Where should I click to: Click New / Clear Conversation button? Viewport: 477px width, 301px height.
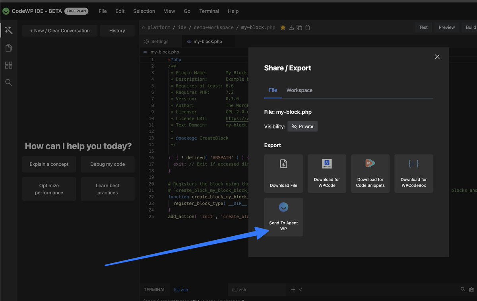coord(60,31)
